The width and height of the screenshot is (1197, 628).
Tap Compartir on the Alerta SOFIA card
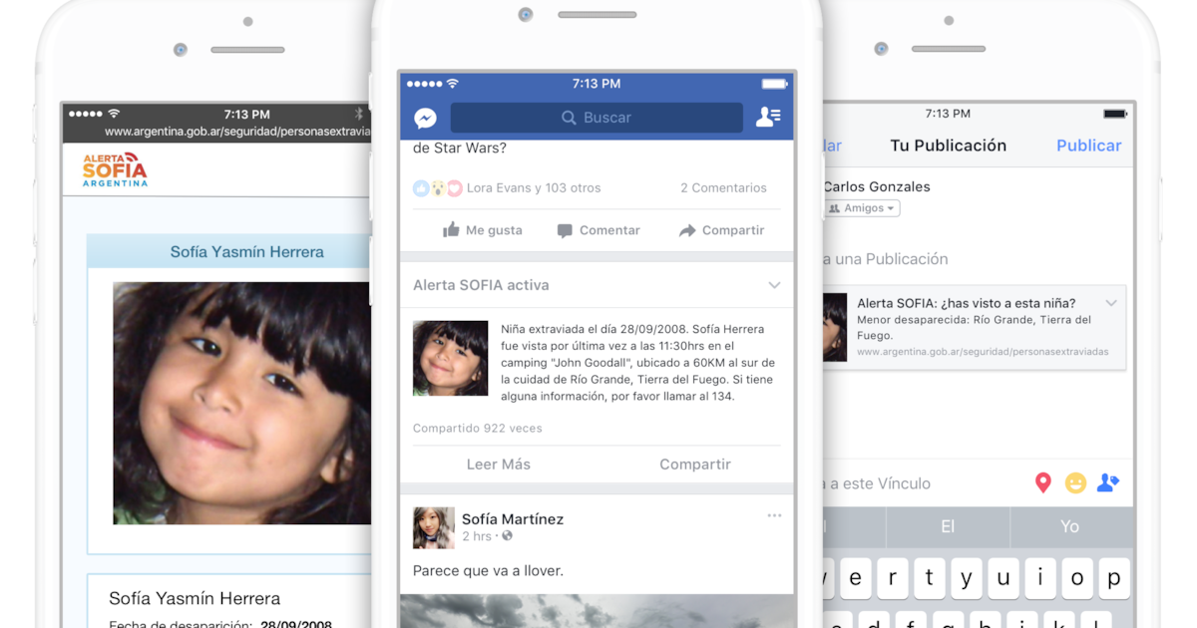695,465
